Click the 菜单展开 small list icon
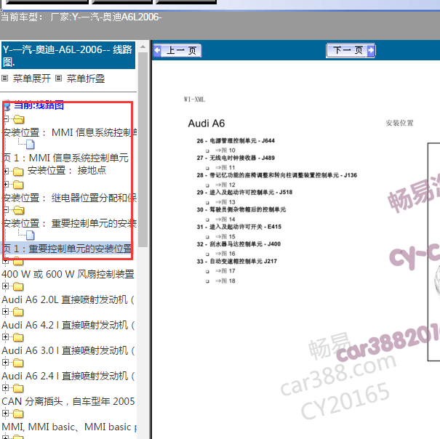 pos(5,78)
